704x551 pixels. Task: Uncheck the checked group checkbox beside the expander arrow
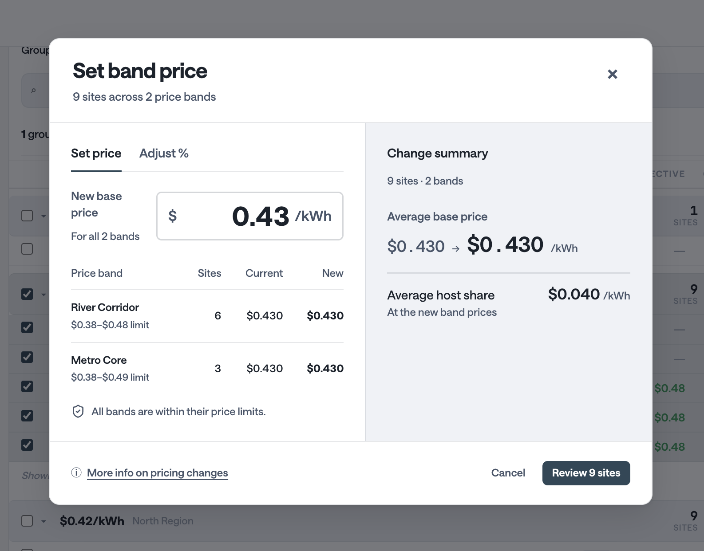point(27,294)
